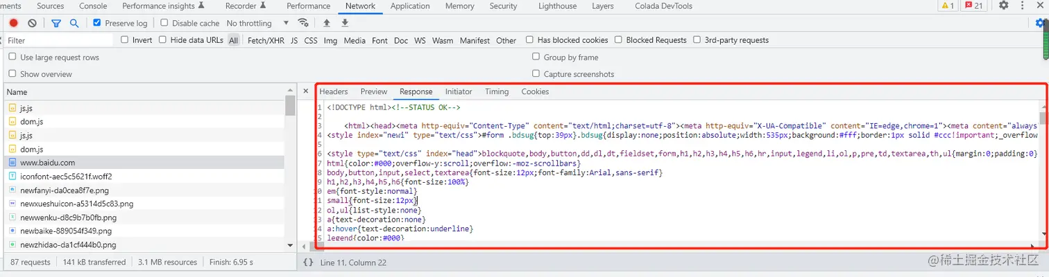This screenshot has width=1049, height=277.
Task: Open the Security tab
Action: 503,6
